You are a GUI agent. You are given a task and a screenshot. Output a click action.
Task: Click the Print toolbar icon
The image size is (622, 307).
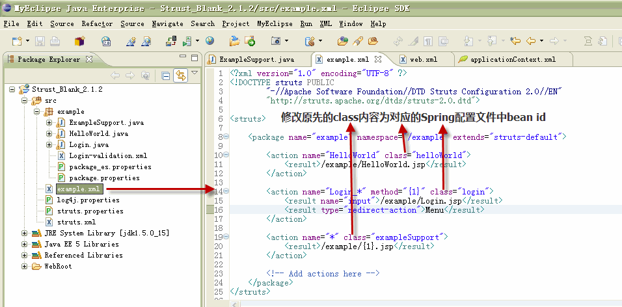[x=55, y=41]
